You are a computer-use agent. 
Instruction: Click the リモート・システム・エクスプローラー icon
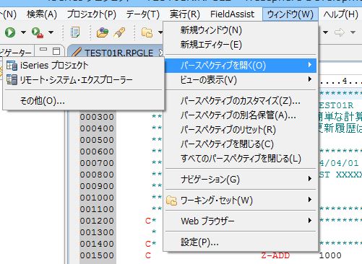(x=12, y=79)
